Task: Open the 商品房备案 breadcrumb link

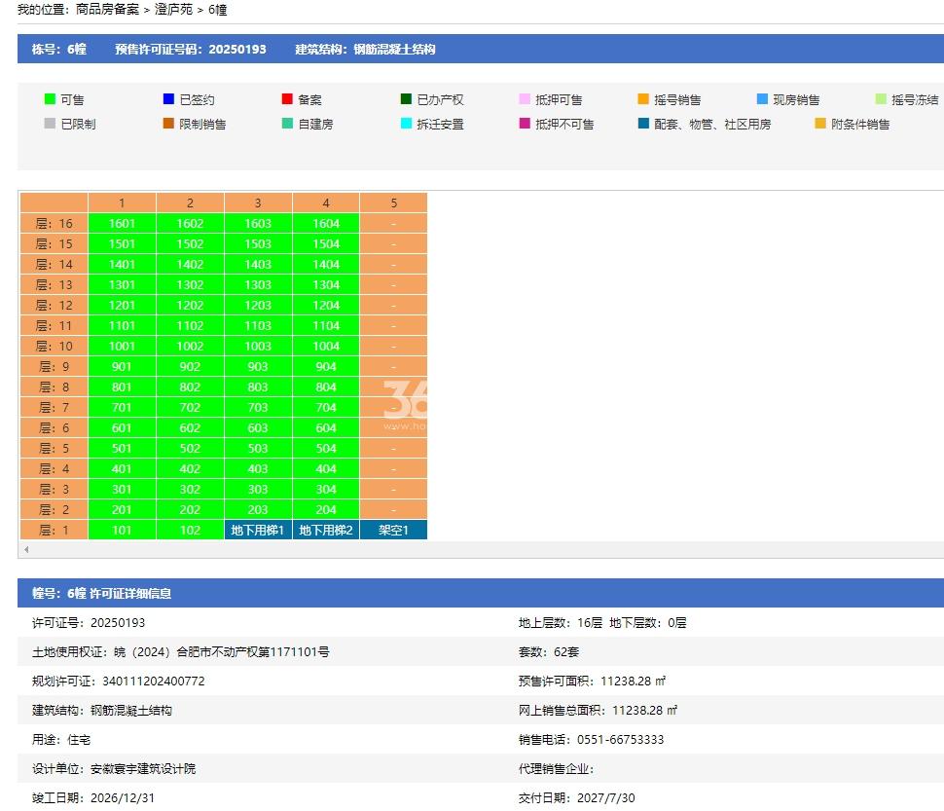Action: pyautogui.click(x=107, y=9)
